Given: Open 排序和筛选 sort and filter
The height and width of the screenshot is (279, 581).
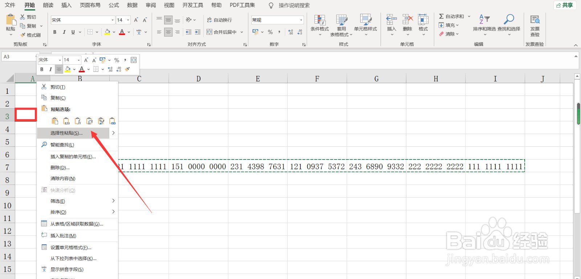Looking at the screenshot, I should (x=484, y=25).
